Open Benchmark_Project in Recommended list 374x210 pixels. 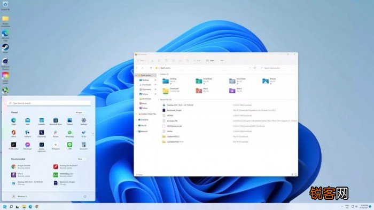(64, 183)
